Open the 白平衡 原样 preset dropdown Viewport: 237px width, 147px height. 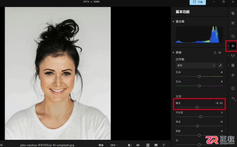point(196,66)
